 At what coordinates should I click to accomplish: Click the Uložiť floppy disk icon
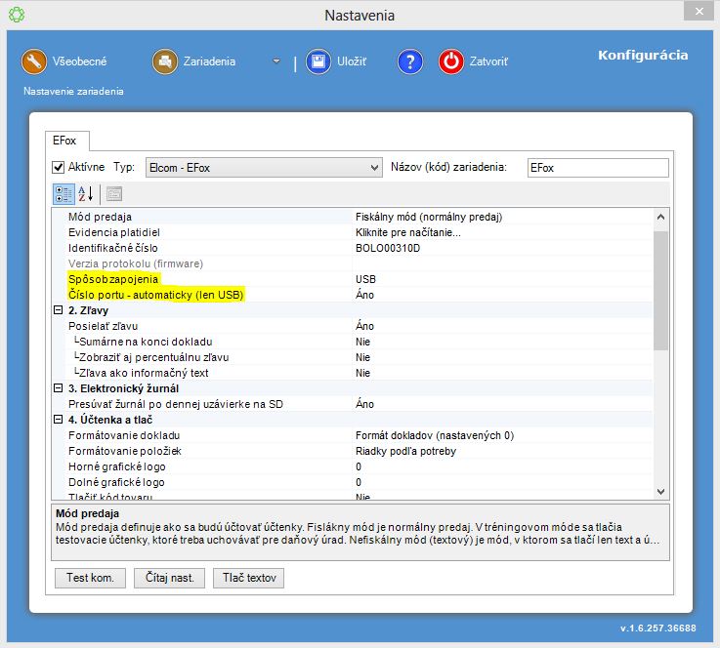(318, 61)
